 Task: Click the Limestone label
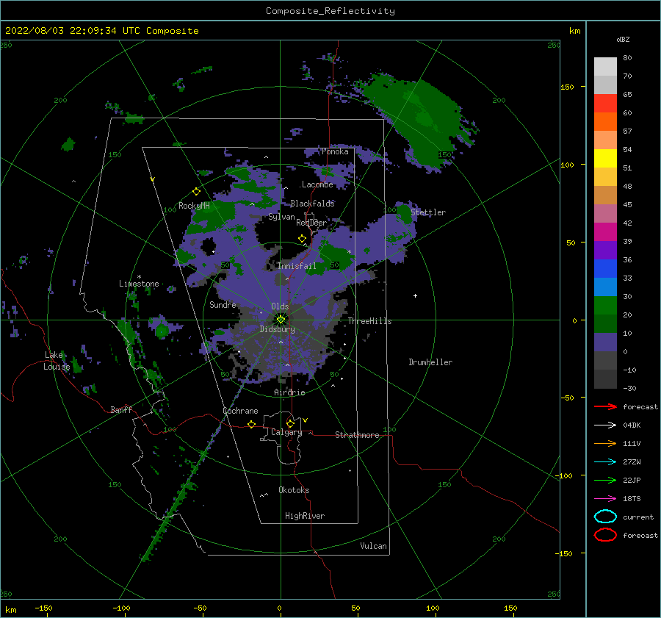[139, 284]
